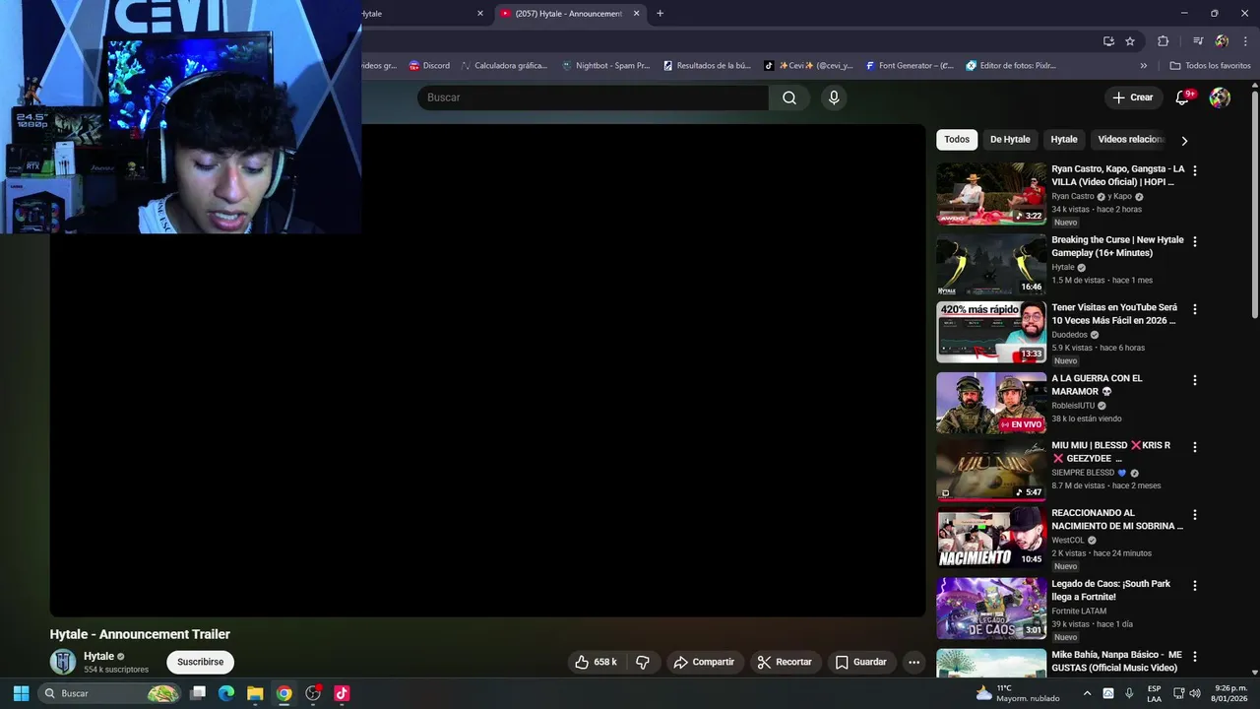Click the Windows taskbar Buscar search box

[110, 693]
